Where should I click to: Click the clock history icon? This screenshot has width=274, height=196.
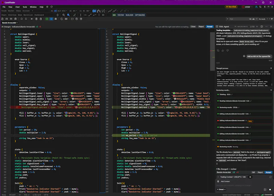(x=62, y=19)
